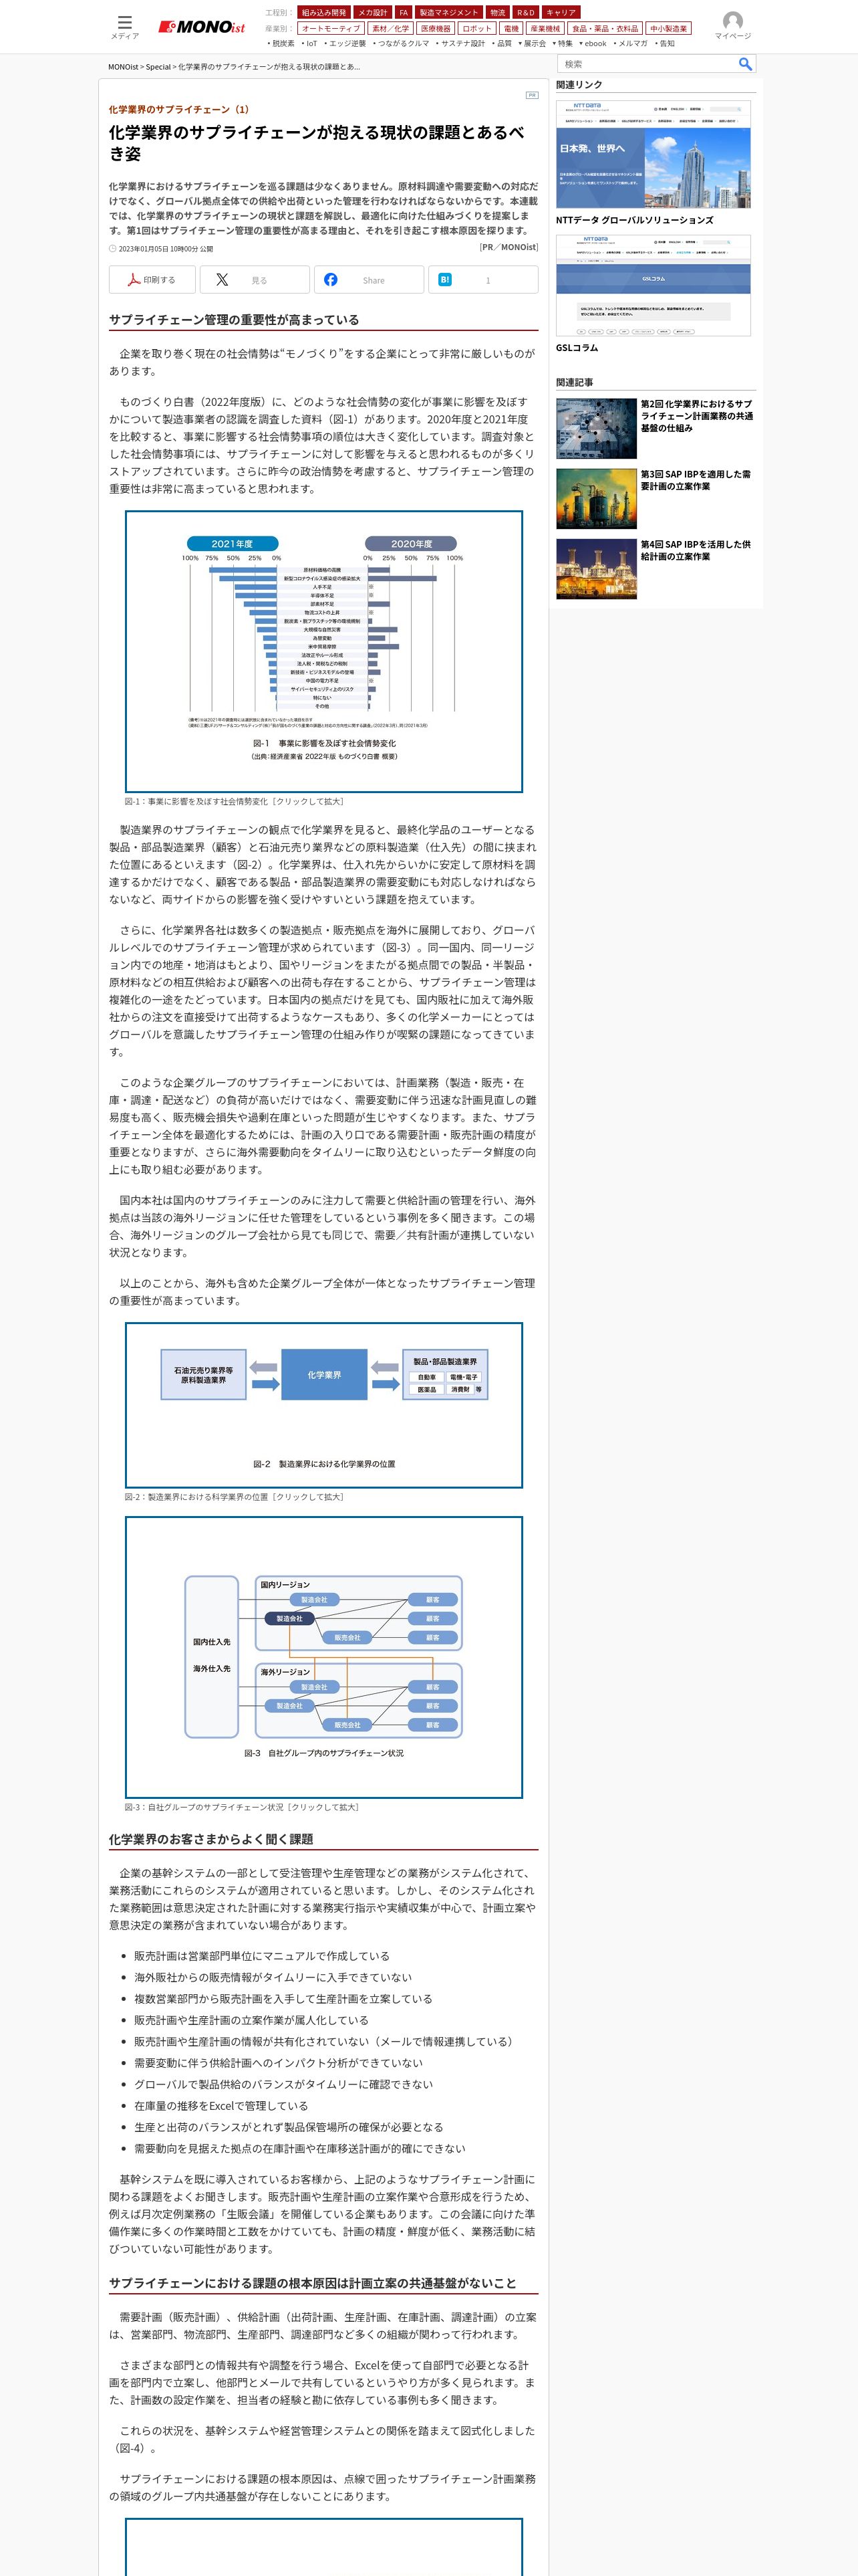This screenshot has height=2576, width=858.
Task: Click the [PR/MONOist] byline text
Action: click(x=509, y=247)
